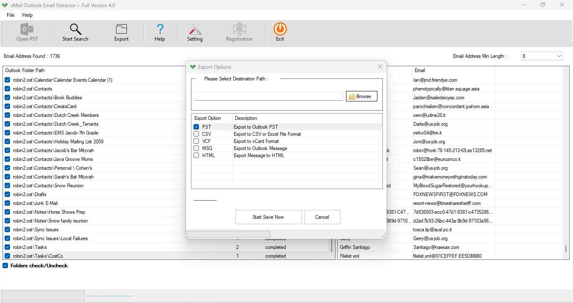Uncheck robin2.ost\Drafts folder checkbox
The width and height of the screenshot is (573, 303).
coord(8,194)
